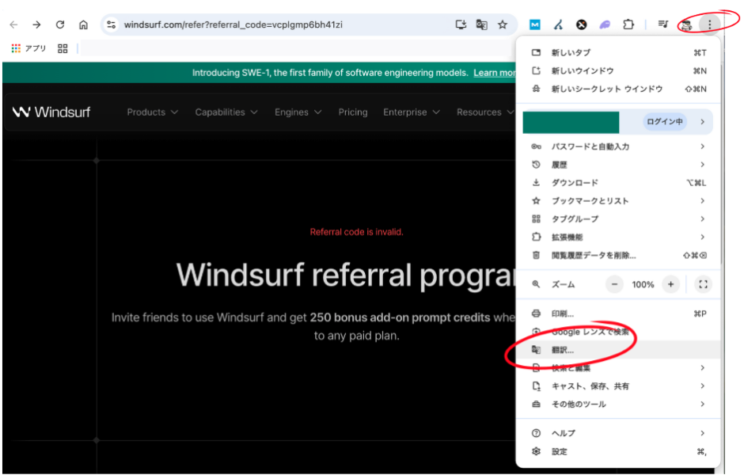
Task: Open the black circle X extension icon
Action: tap(581, 25)
